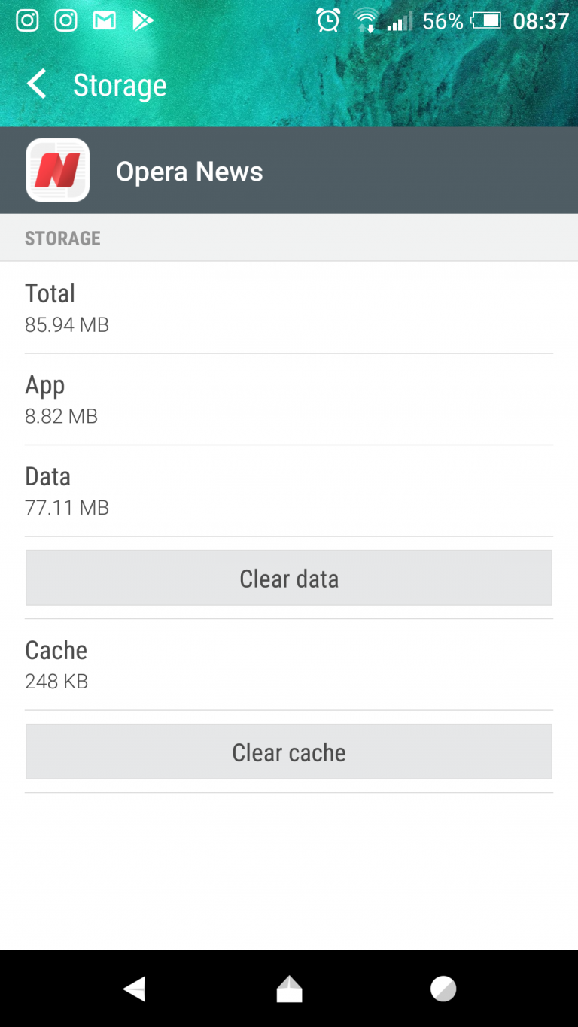Tap the alarm clock status icon
This screenshot has width=578, height=1027.
coord(328,20)
